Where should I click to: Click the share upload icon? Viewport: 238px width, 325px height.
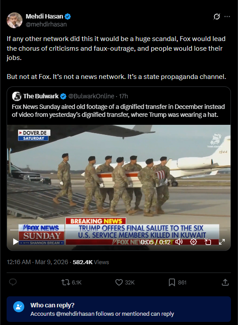225,282
